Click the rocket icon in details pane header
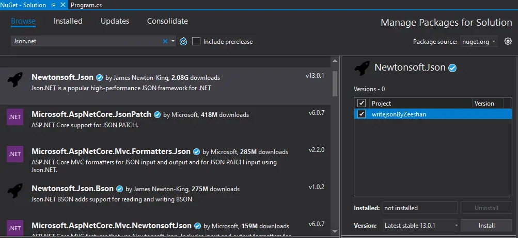This screenshot has height=238, width=518. point(362,68)
